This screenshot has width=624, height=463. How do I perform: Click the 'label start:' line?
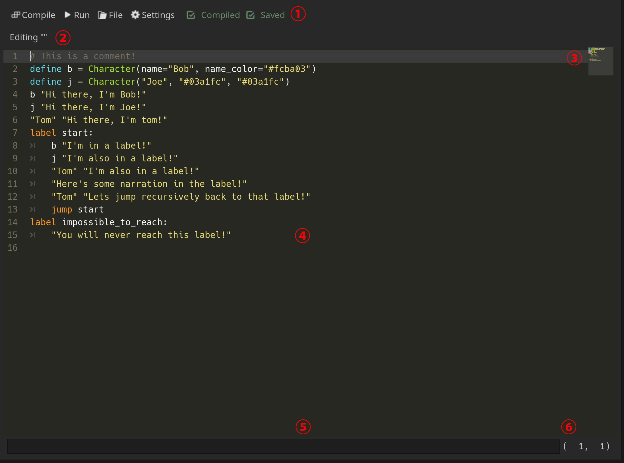coord(61,133)
